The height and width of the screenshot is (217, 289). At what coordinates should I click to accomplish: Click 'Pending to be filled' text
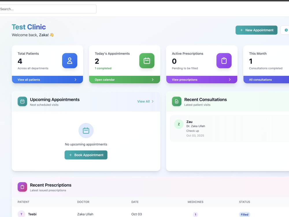click(x=185, y=68)
